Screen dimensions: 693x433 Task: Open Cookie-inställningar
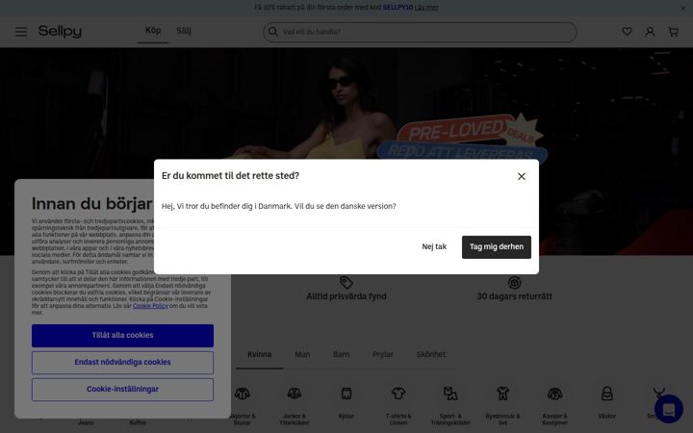122,390
